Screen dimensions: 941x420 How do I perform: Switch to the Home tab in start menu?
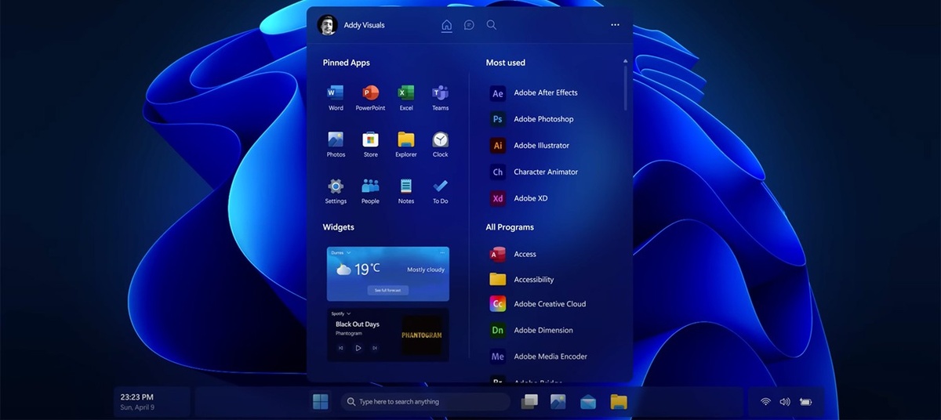447,25
